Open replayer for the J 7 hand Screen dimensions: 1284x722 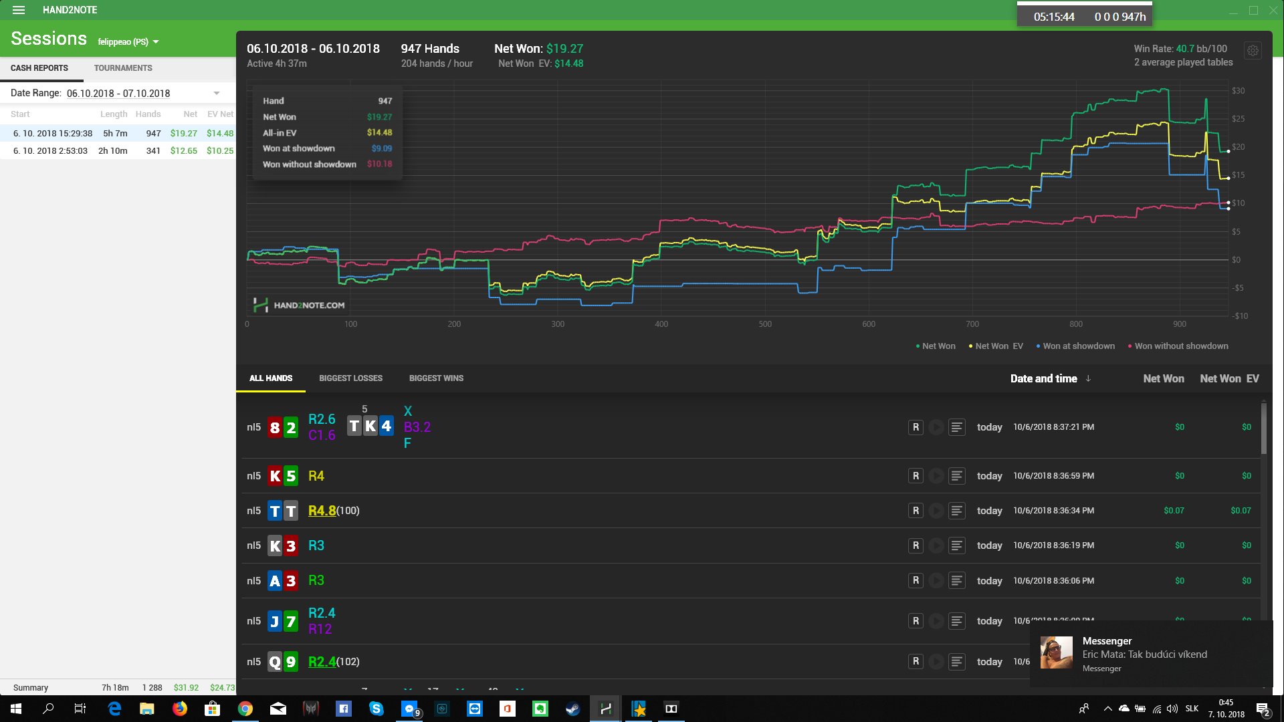pyautogui.click(x=916, y=621)
